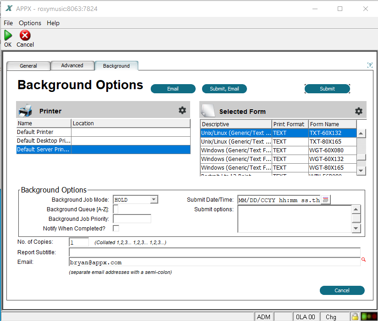378x321 pixels.
Task: Click the teal Submit button
Action: (x=327, y=89)
